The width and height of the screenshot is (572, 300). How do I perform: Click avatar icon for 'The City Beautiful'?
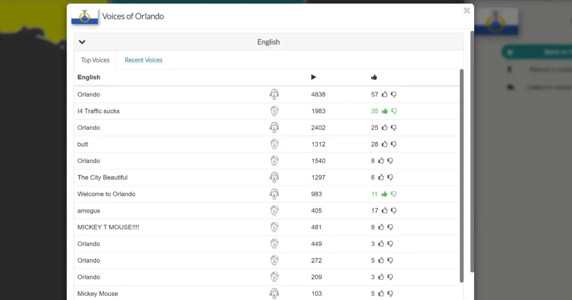pos(274,177)
